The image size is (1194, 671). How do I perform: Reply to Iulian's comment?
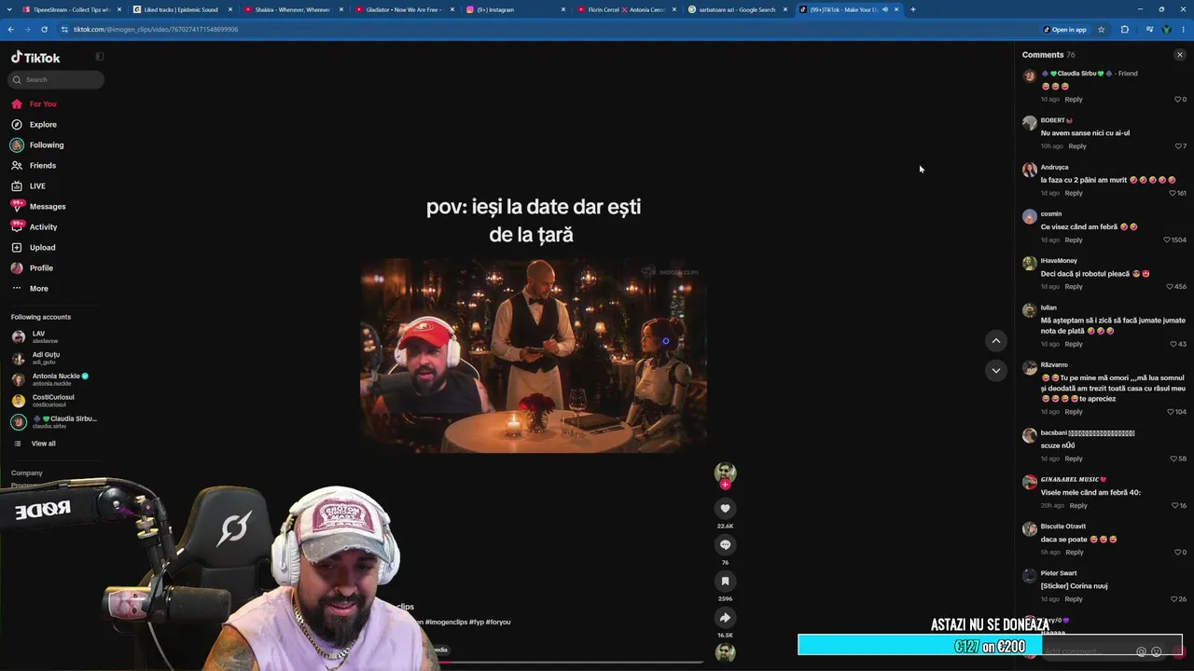(x=1074, y=344)
